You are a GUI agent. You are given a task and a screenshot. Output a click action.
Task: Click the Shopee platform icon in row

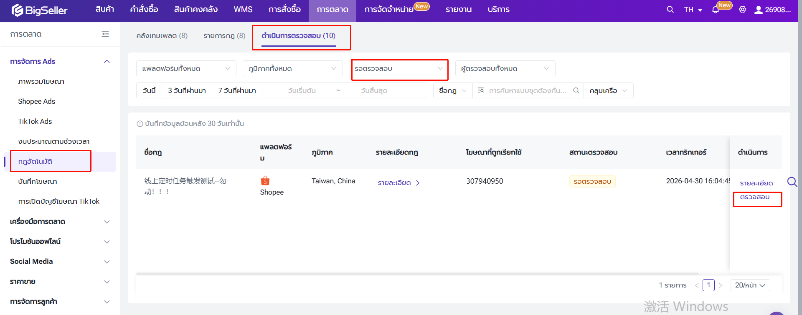click(x=265, y=181)
